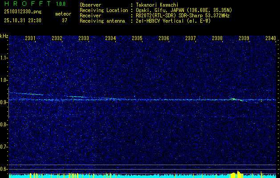280x178 pixels.
Task: Click the 2335 time marker
Action: [137, 38]
